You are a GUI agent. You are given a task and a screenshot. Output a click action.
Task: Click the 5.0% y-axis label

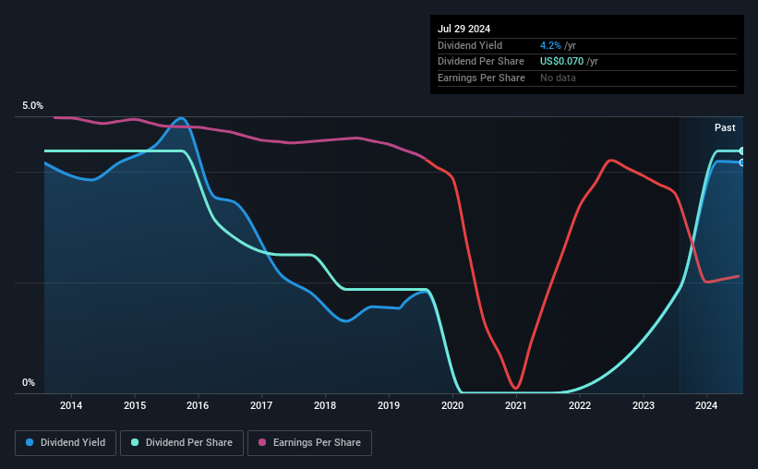[x=33, y=106]
